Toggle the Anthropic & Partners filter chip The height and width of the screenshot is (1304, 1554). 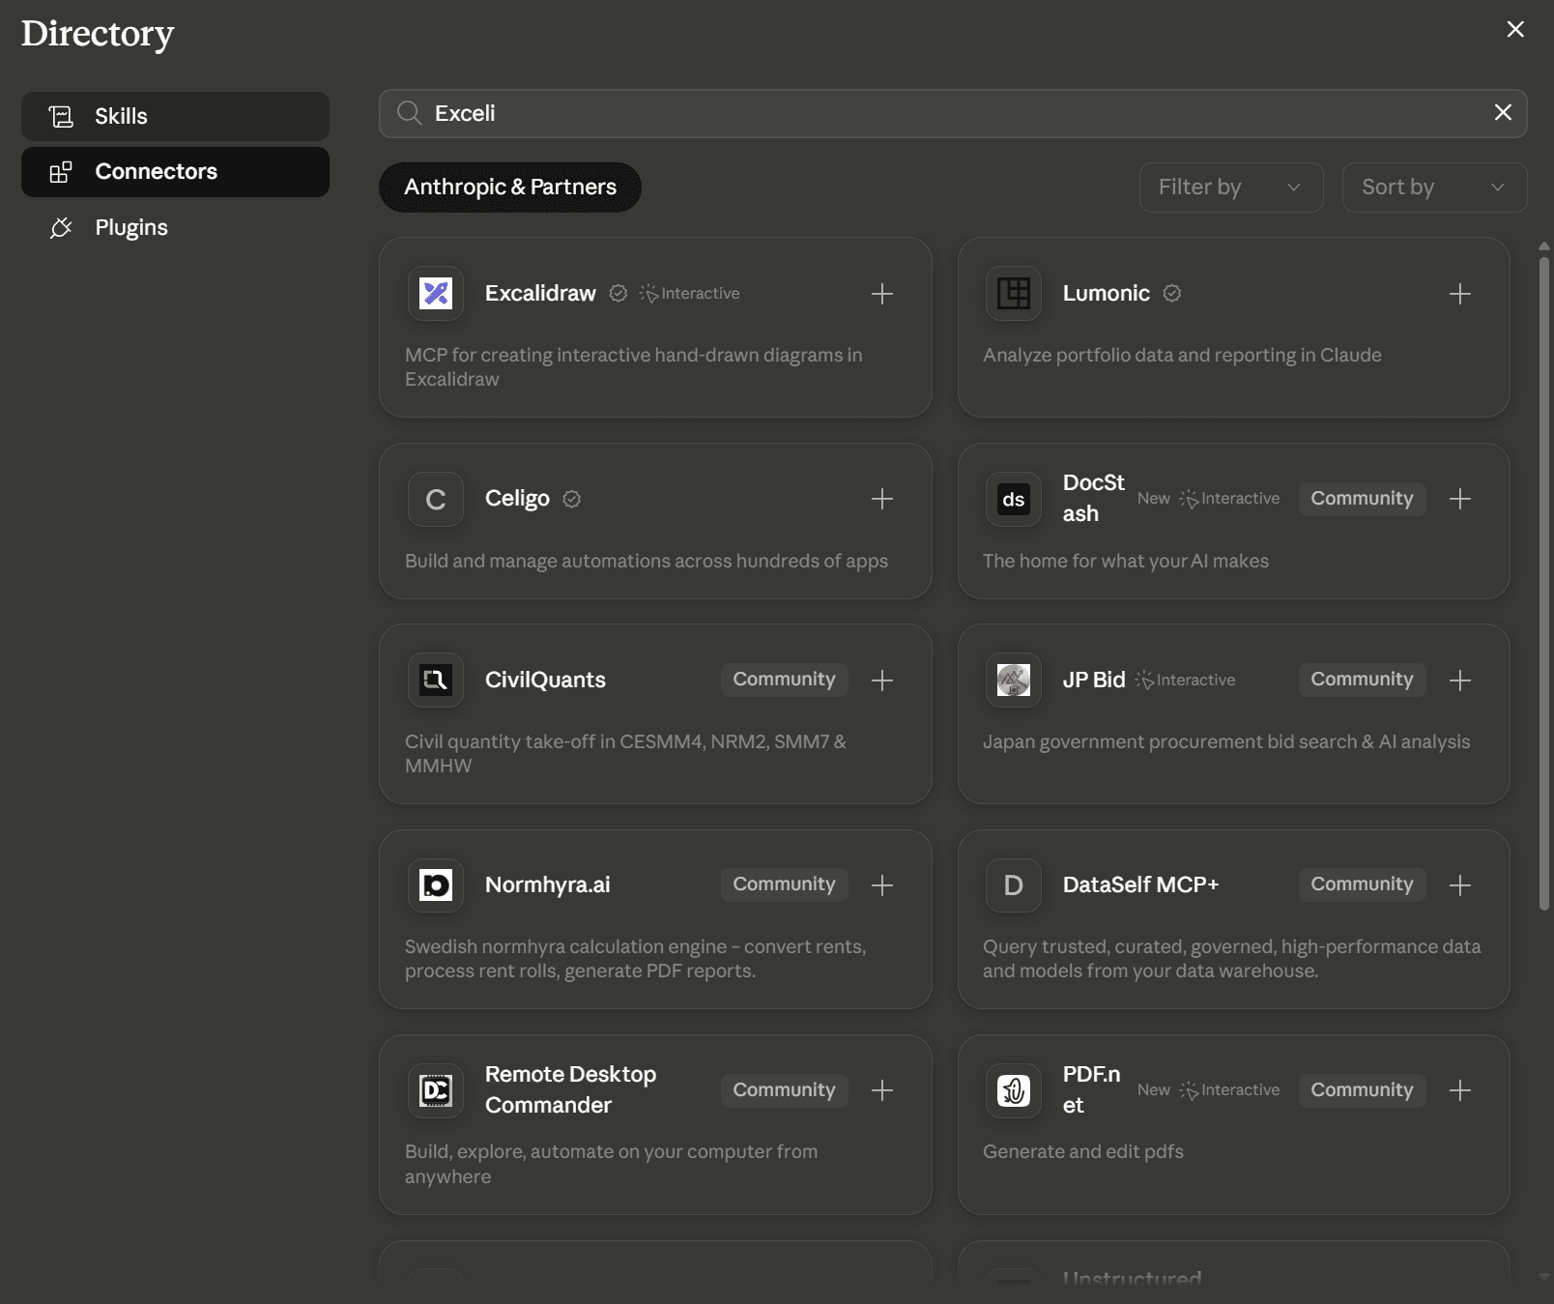pos(510,188)
